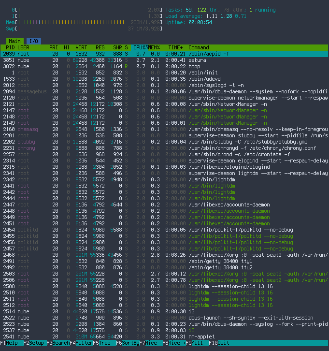Select the htop process row
This screenshot has height=351, width=329.
click(164, 66)
